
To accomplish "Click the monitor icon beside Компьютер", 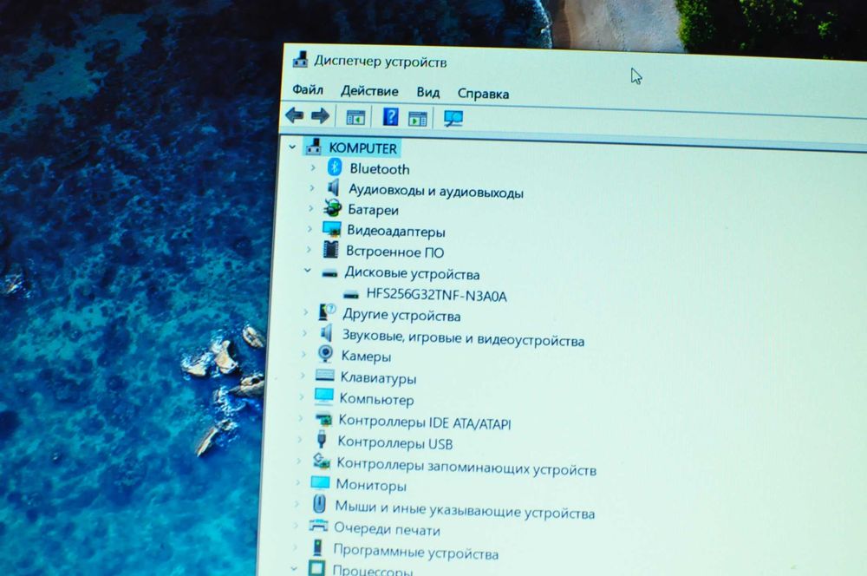I will pyautogui.click(x=324, y=396).
